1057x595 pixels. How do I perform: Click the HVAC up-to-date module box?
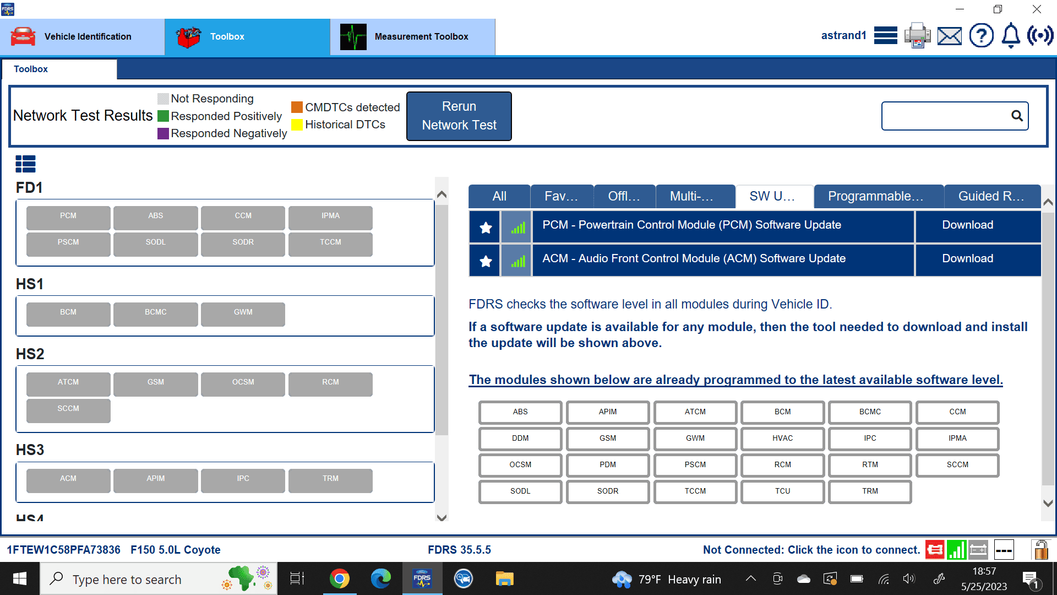(782, 439)
